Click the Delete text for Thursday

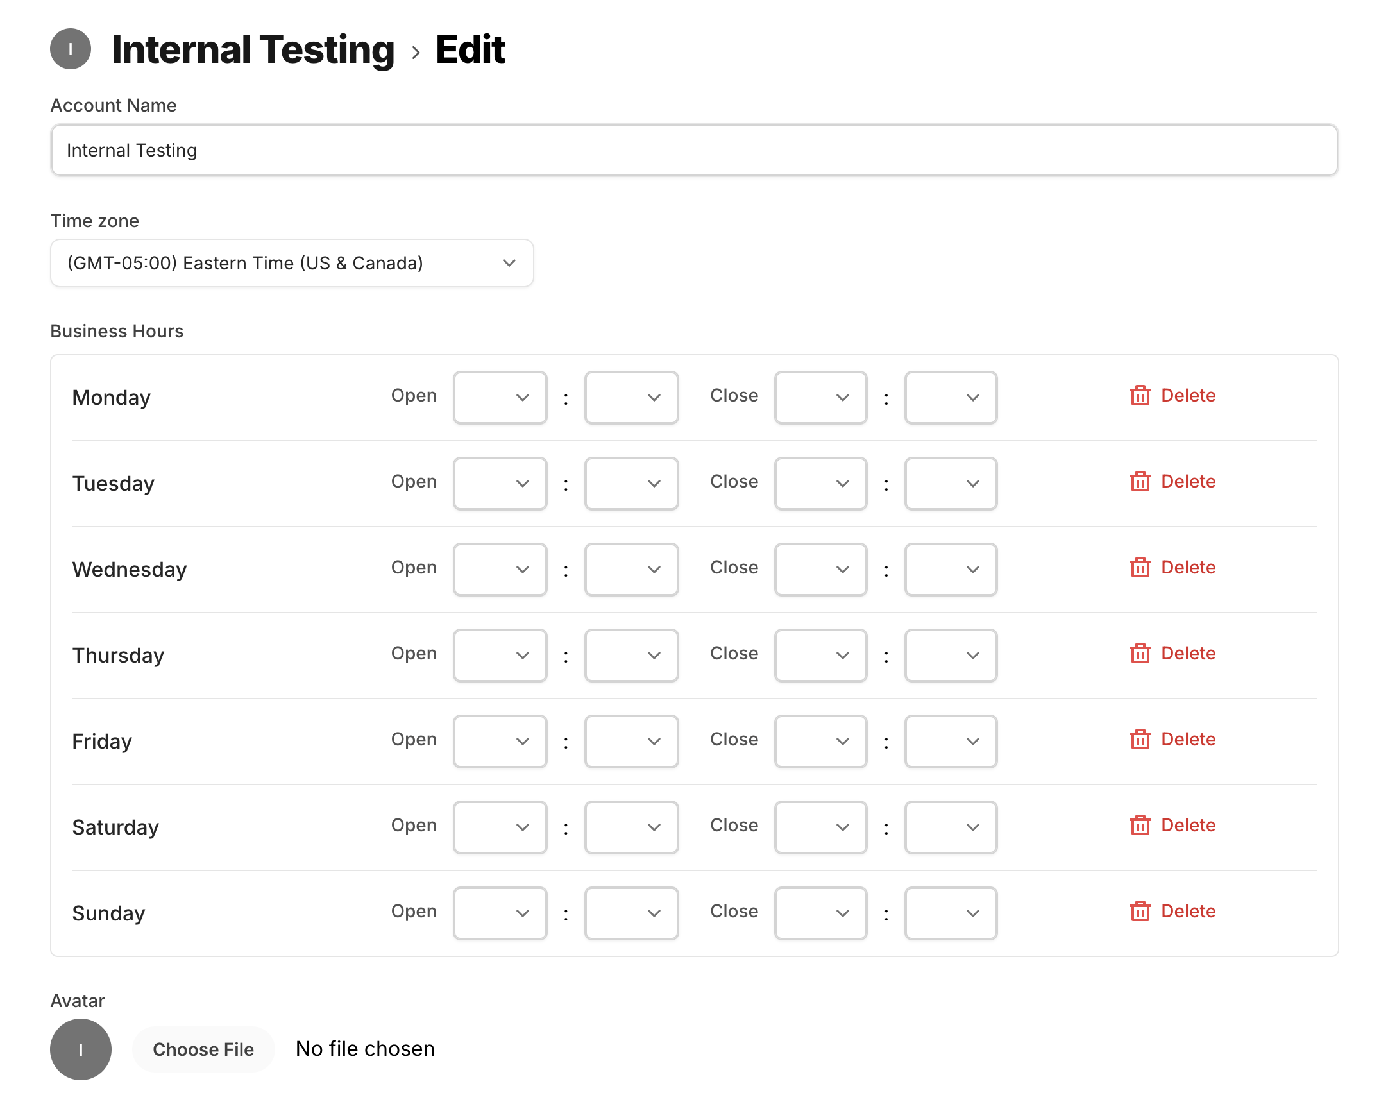pos(1188,654)
